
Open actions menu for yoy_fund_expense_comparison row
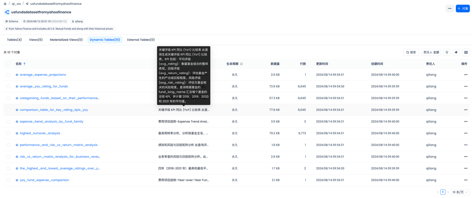point(466,180)
